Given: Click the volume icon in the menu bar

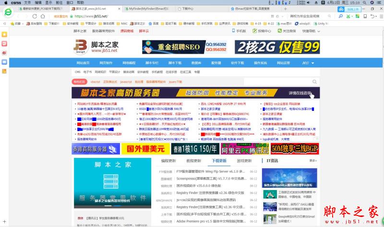Looking at the screenshot, I should click(308, 2).
